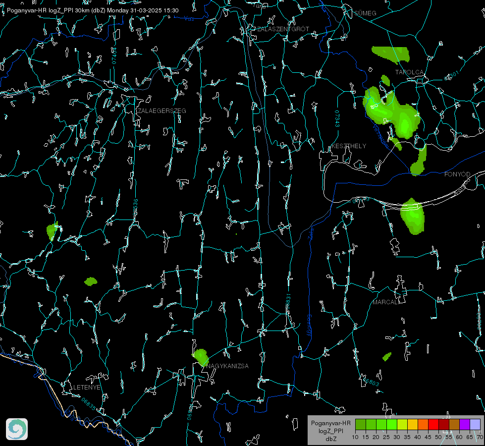Pick the dark red 50-55 dBZ swatch
485x446 pixels.
444,424
